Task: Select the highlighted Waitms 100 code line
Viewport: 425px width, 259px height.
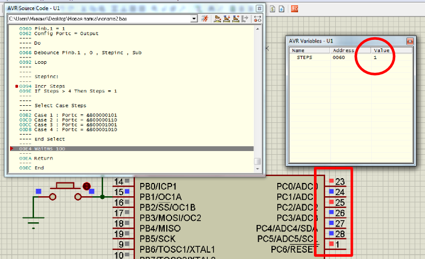Action: [133, 149]
